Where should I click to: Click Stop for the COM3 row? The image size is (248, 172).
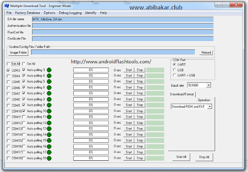[140, 70]
